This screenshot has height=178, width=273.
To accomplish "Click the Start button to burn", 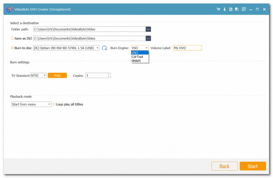I will pyautogui.click(x=253, y=166).
